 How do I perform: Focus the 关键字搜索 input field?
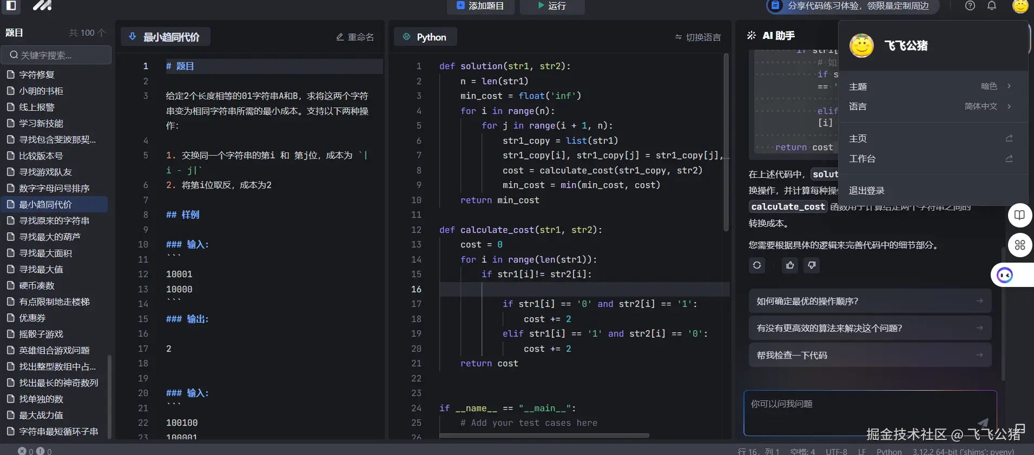(56, 55)
